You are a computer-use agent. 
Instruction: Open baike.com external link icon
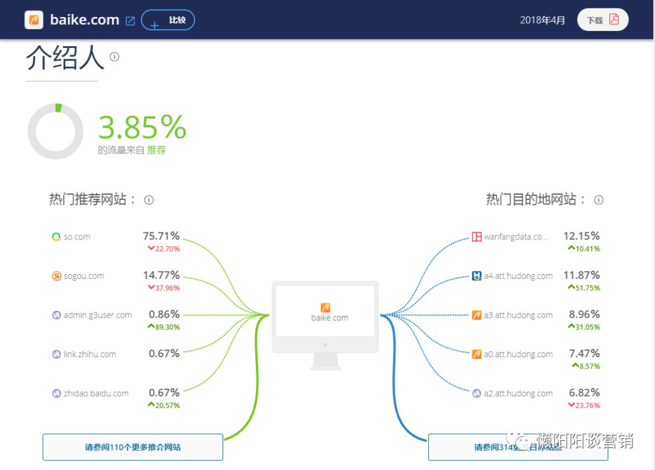click(x=130, y=21)
